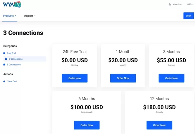The image size is (195, 134).
Task: Click the basket icon under Actions
Action: pos(4,82)
